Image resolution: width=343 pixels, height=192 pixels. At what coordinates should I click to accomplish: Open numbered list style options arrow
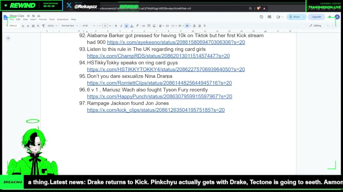[x=190, y=26]
